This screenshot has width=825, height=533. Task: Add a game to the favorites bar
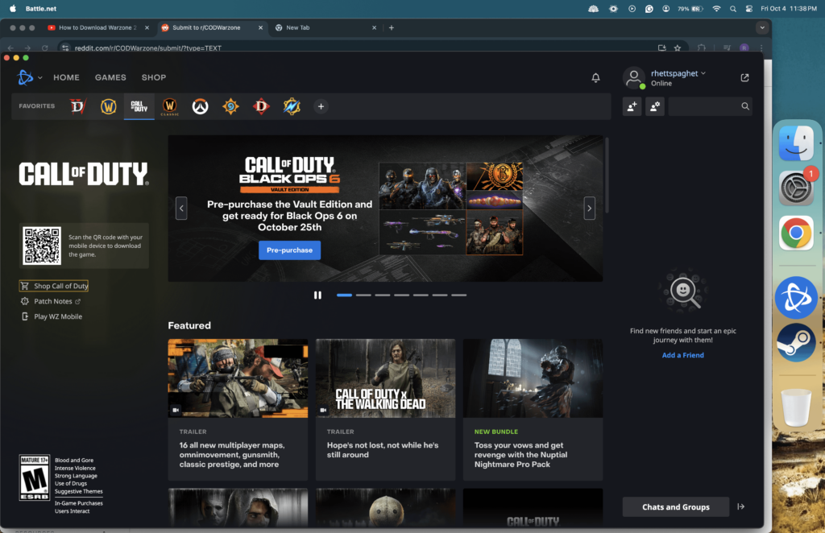[x=321, y=107]
